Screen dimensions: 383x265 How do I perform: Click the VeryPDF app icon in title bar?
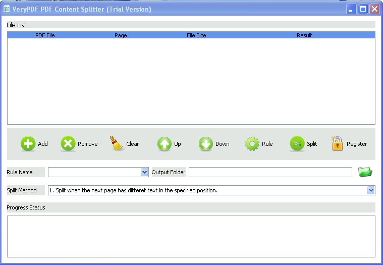pos(7,9)
